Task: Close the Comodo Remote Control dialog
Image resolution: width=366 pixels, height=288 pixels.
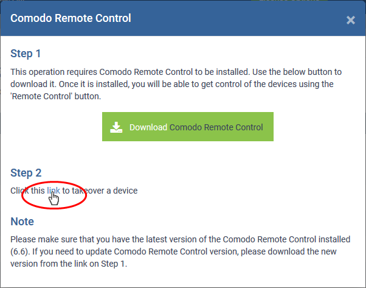Action: [x=350, y=19]
